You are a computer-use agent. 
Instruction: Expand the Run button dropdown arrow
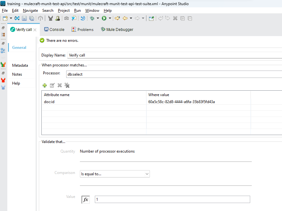pyautogui.click(x=110, y=19)
